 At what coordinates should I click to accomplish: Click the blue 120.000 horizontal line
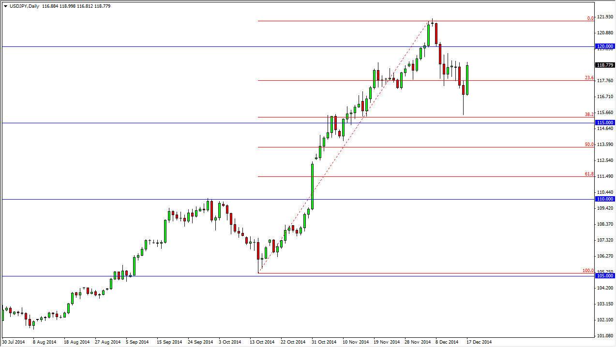tap(290, 46)
